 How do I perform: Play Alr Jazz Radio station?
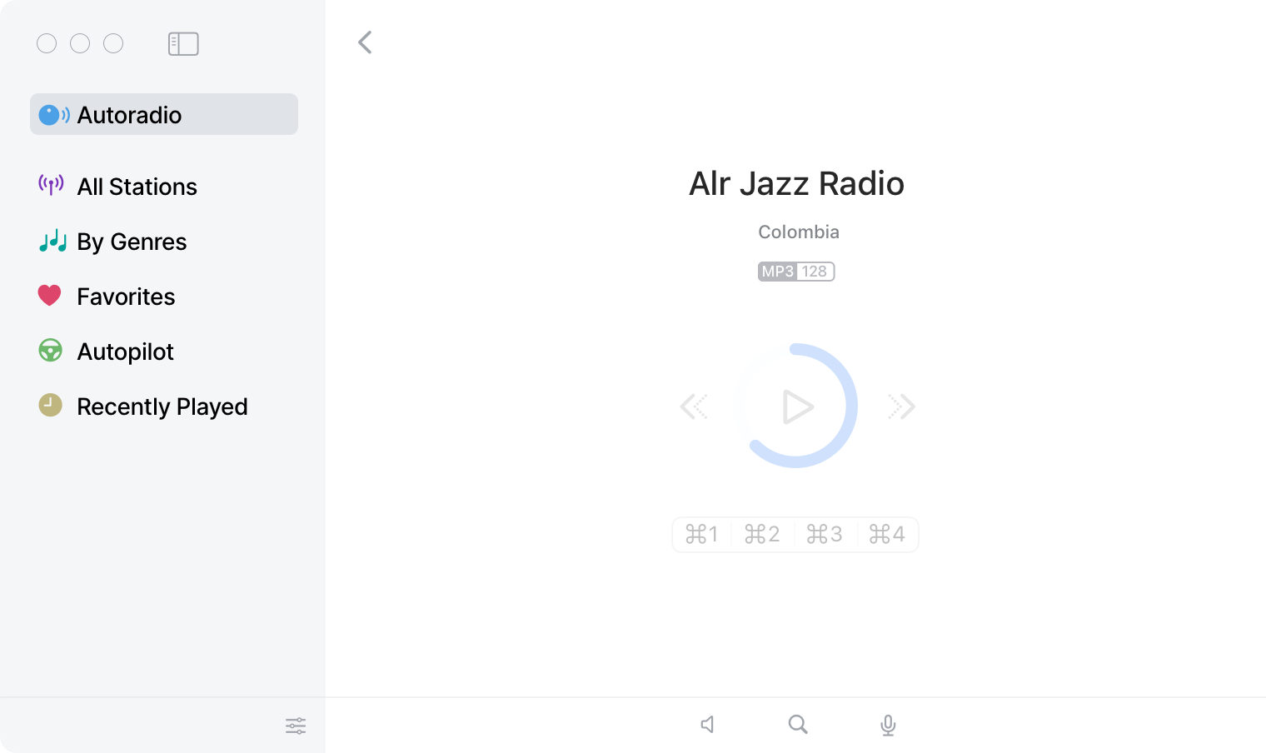(797, 406)
